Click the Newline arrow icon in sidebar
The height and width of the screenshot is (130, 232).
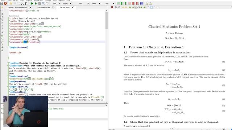2,32
